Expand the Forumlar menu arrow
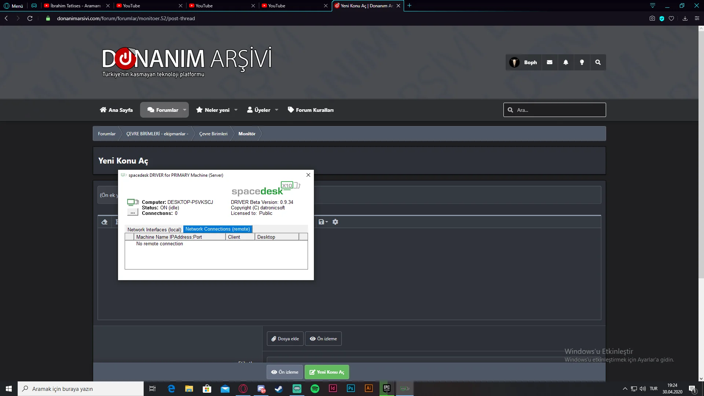The width and height of the screenshot is (704, 396). pos(184,110)
